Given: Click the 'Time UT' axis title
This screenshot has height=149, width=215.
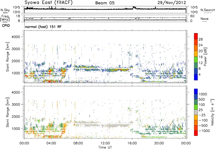Looking at the screenshot, I should pos(105,147).
